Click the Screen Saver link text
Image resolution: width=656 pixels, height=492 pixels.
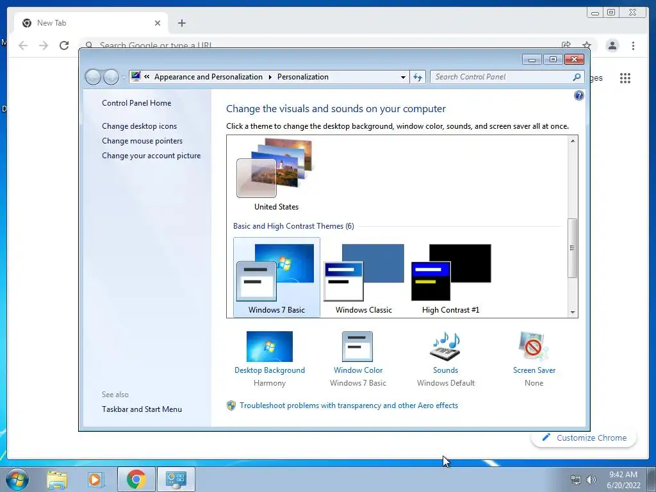[x=534, y=370]
